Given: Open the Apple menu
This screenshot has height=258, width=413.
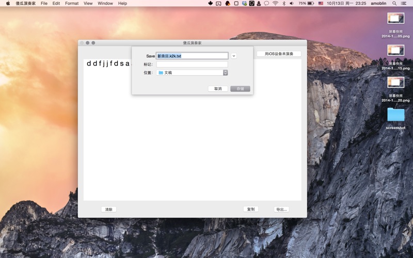Looking at the screenshot, I should click(8, 3).
